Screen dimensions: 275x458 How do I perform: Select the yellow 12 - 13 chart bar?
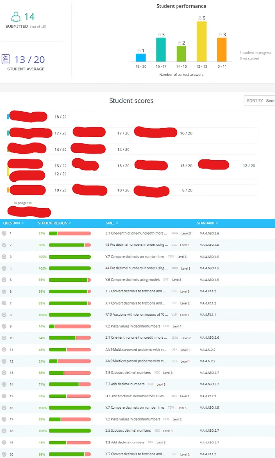pos(202,42)
